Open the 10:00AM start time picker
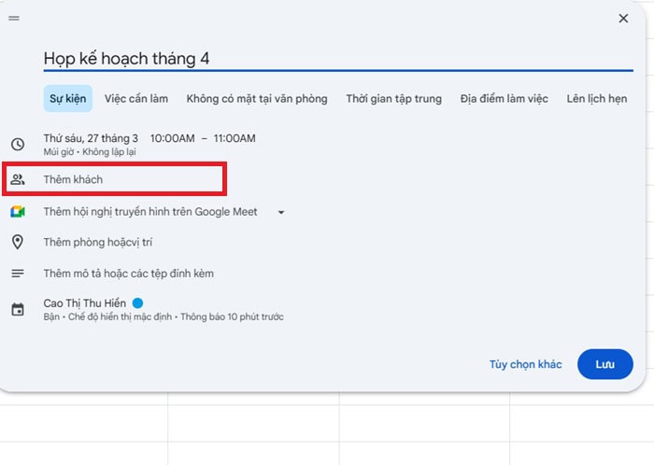Screen dimensions: 654x465 [x=172, y=138]
